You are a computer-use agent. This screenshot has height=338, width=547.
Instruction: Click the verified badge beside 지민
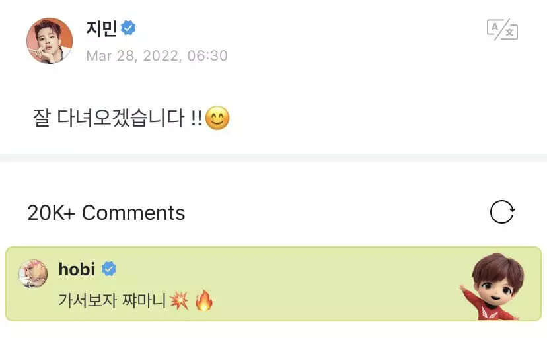128,28
